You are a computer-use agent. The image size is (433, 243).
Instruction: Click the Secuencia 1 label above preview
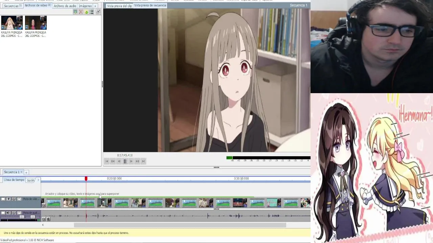[x=298, y=5]
